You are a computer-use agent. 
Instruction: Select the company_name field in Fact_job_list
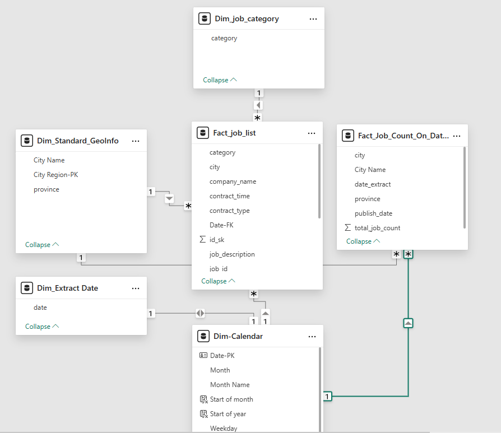click(233, 181)
